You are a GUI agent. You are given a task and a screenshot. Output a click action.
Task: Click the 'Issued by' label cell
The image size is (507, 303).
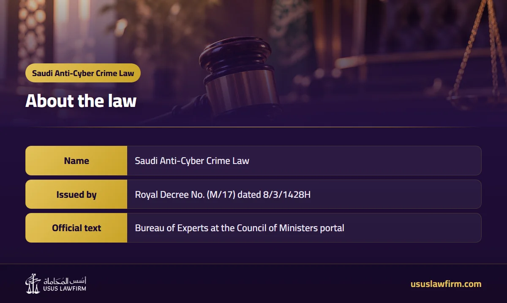pos(76,194)
